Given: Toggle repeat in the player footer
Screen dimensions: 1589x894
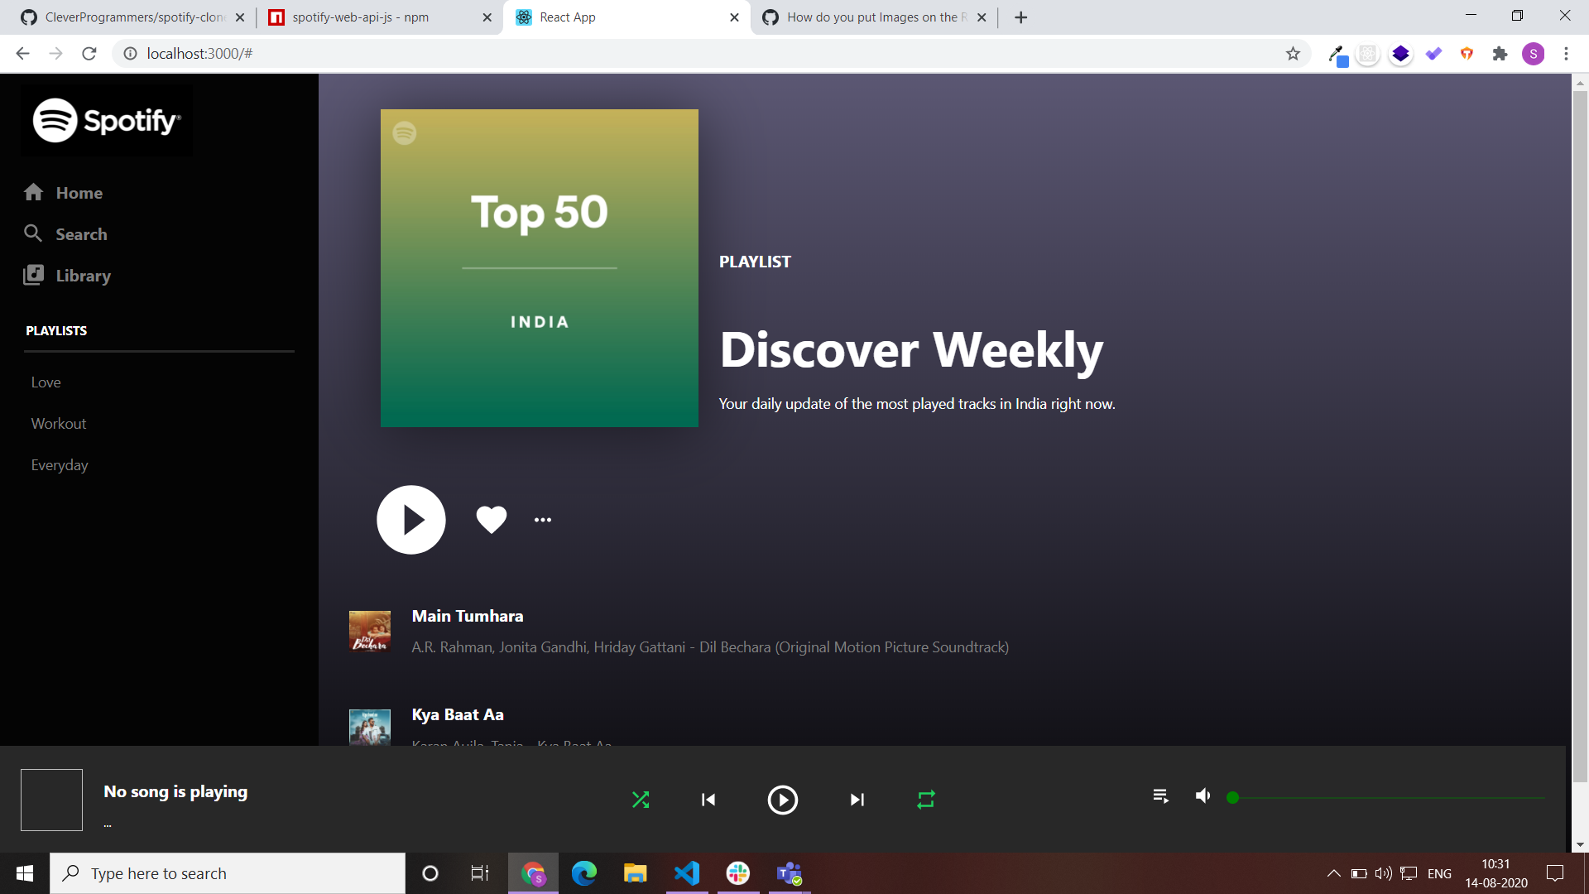Looking at the screenshot, I should coord(925,800).
